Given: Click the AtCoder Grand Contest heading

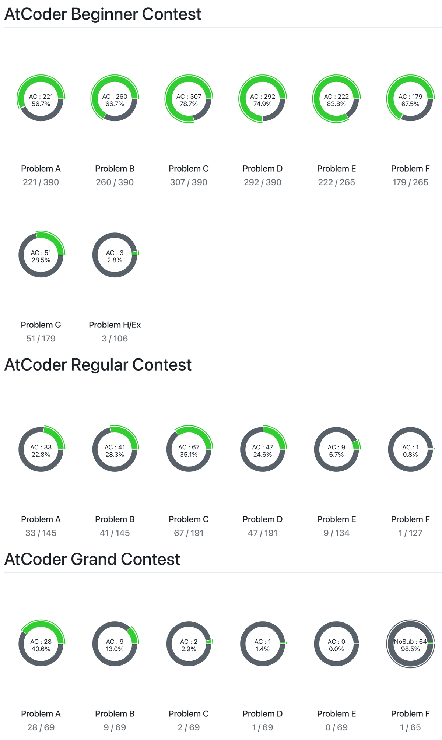Looking at the screenshot, I should [x=92, y=560].
